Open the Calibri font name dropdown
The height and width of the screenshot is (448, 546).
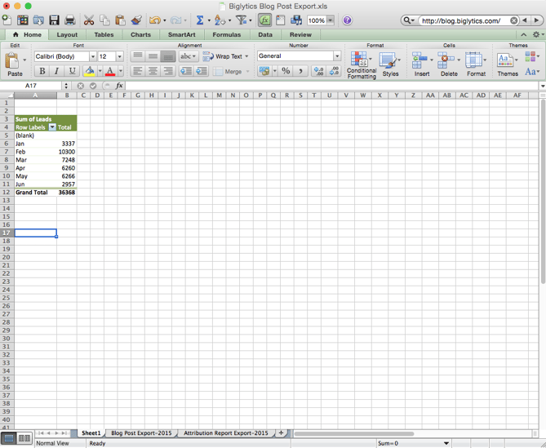pos(93,56)
